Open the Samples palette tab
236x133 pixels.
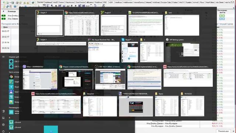pyautogui.click(x=188, y=3)
